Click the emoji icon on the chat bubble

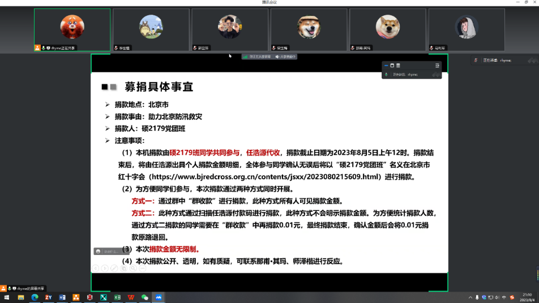98,251
